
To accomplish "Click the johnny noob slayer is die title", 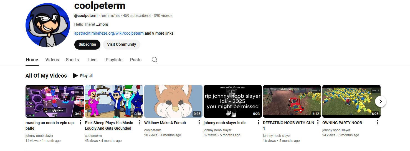I will (225, 123).
